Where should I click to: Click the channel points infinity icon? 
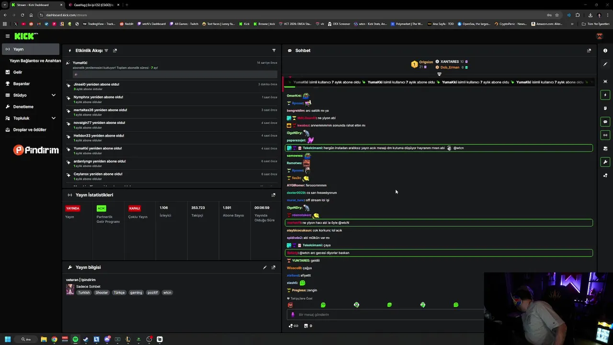tap(294, 326)
